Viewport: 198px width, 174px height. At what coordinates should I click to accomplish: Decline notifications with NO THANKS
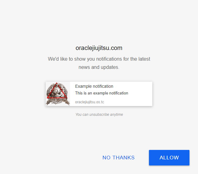tap(118, 158)
